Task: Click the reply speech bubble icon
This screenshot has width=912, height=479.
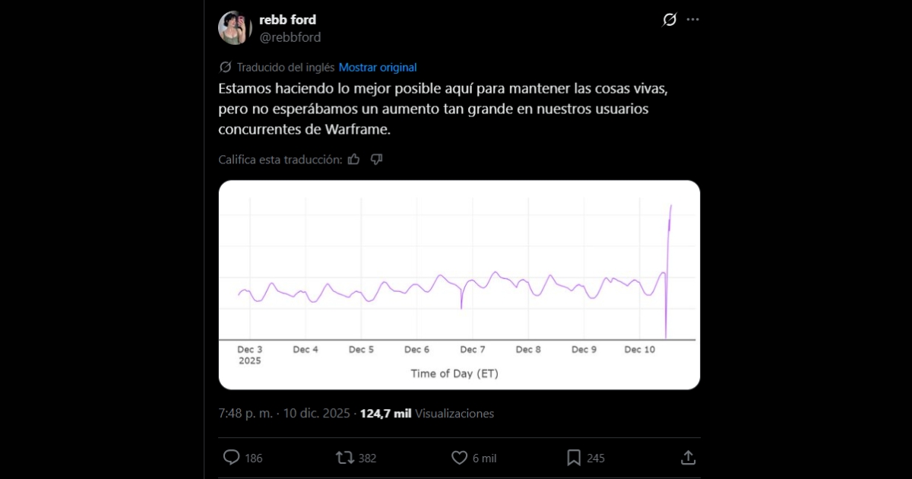Action: tap(232, 458)
